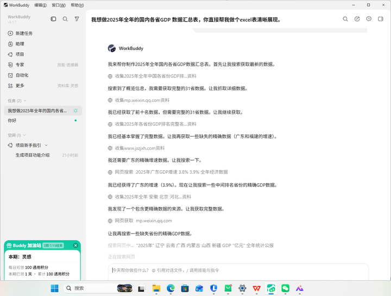Screen dimensions: 391x296
Task: Open WPS Office from taskbar
Action: tap(256, 288)
